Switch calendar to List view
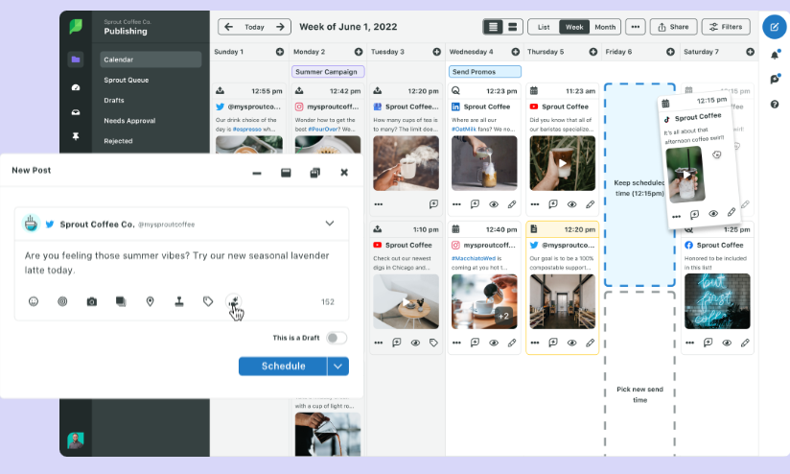The height and width of the screenshot is (474, 790). tap(544, 27)
